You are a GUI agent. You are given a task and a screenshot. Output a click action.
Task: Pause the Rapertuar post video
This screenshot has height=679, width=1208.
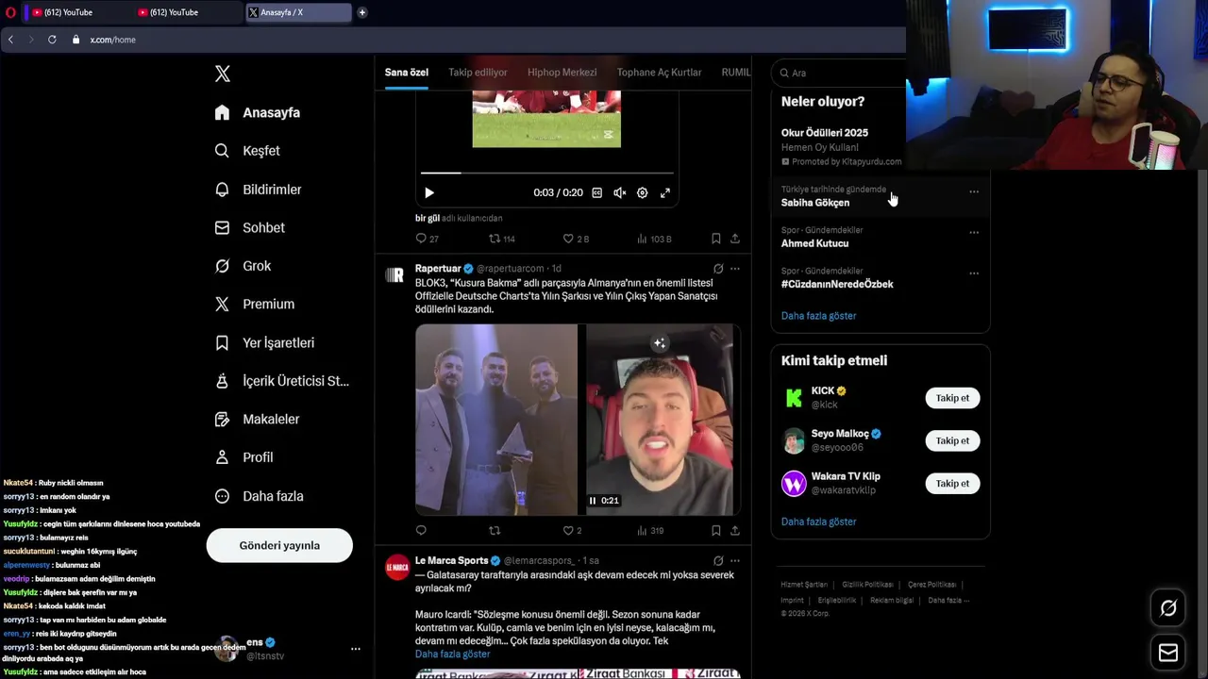tap(593, 501)
